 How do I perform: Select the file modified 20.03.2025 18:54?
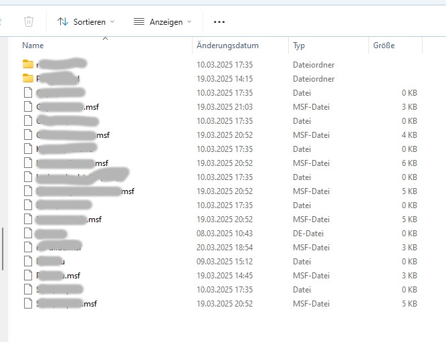click(60, 247)
